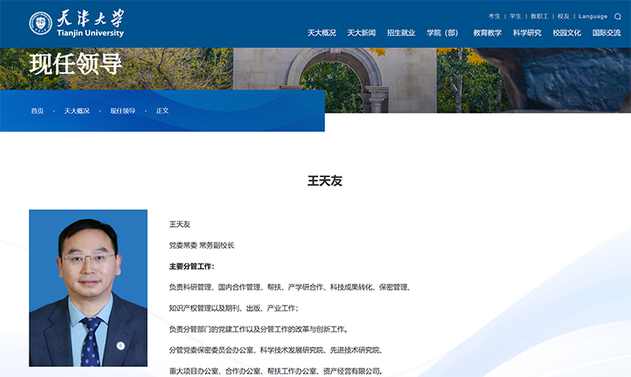Open the search magnifier icon
631x377 pixels.
click(618, 16)
